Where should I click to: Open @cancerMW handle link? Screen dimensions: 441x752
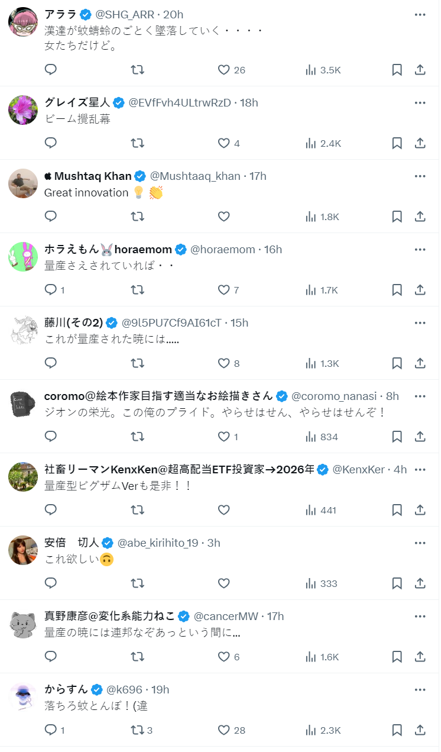[226, 616]
